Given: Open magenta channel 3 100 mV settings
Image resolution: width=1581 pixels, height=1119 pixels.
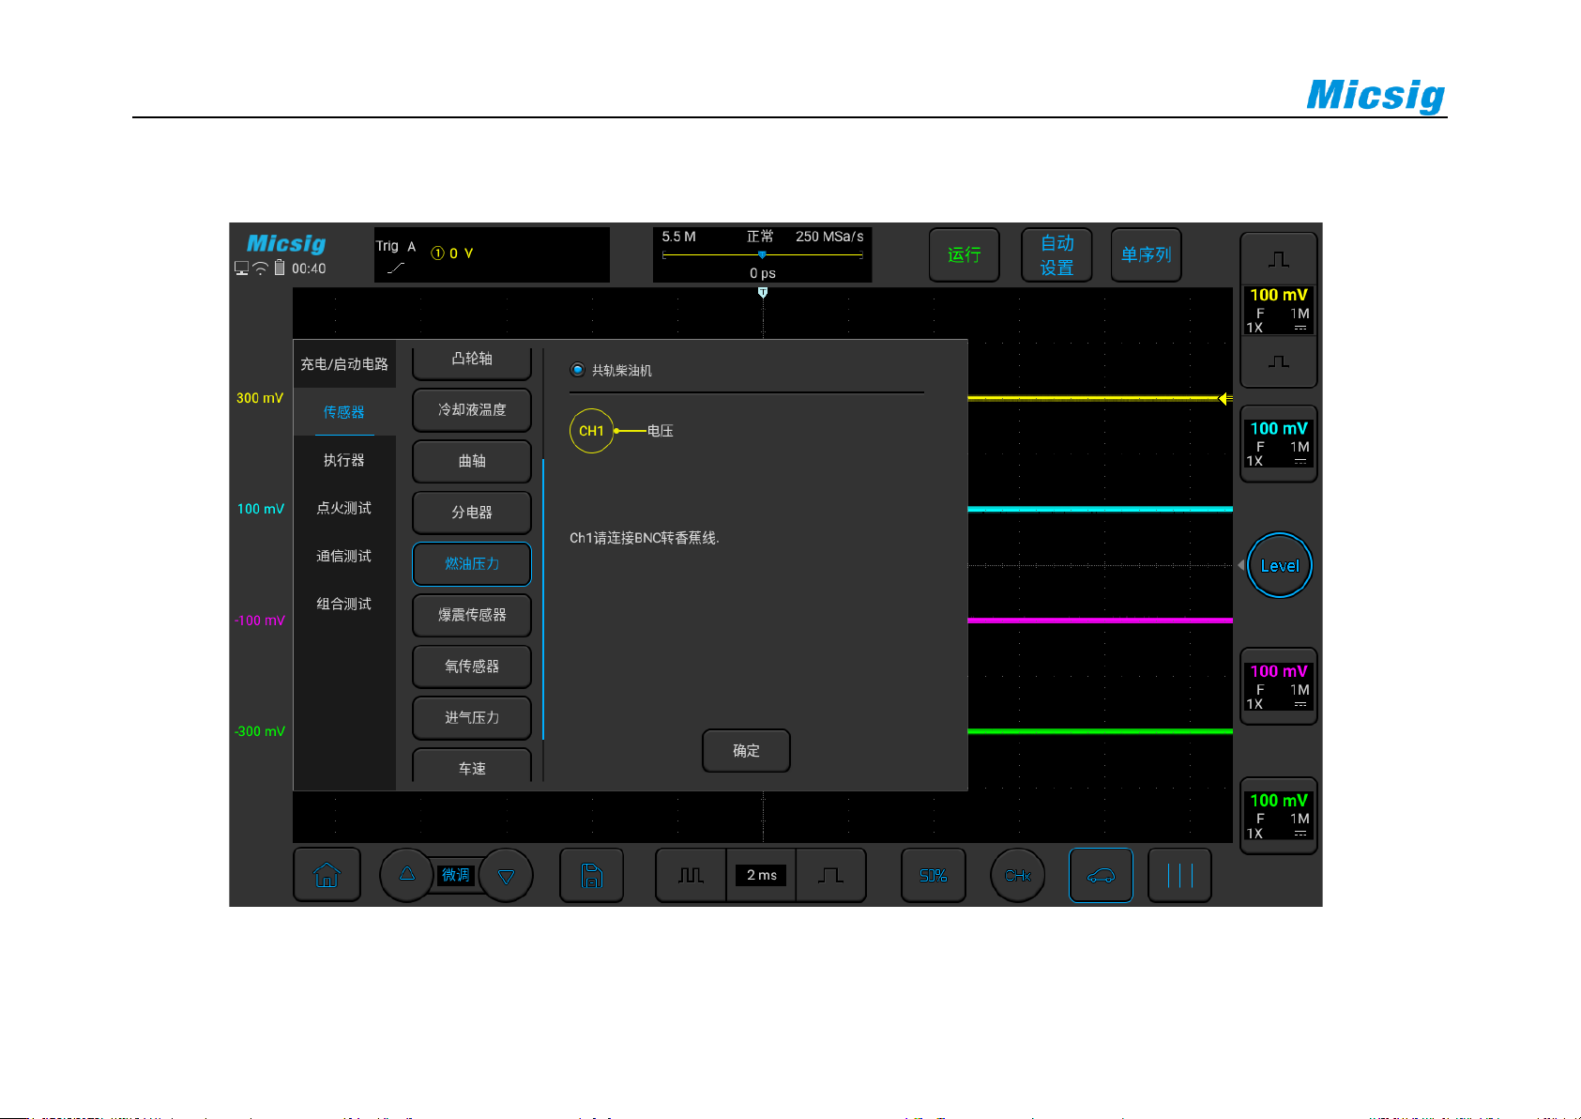Looking at the screenshot, I should (1279, 686).
